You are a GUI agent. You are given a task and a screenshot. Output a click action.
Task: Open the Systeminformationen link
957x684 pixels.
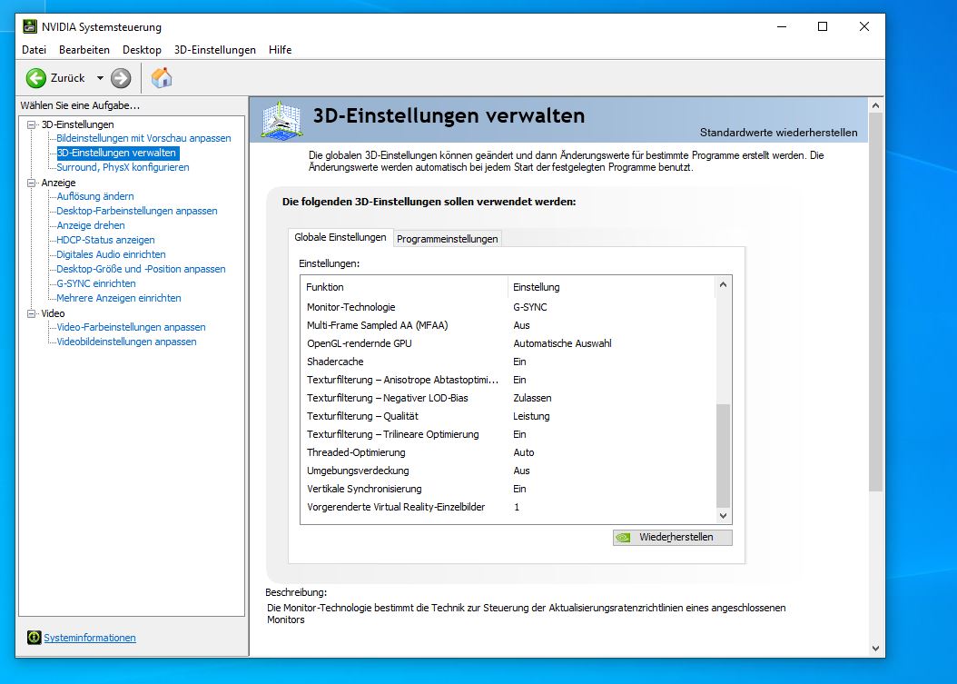pos(90,638)
